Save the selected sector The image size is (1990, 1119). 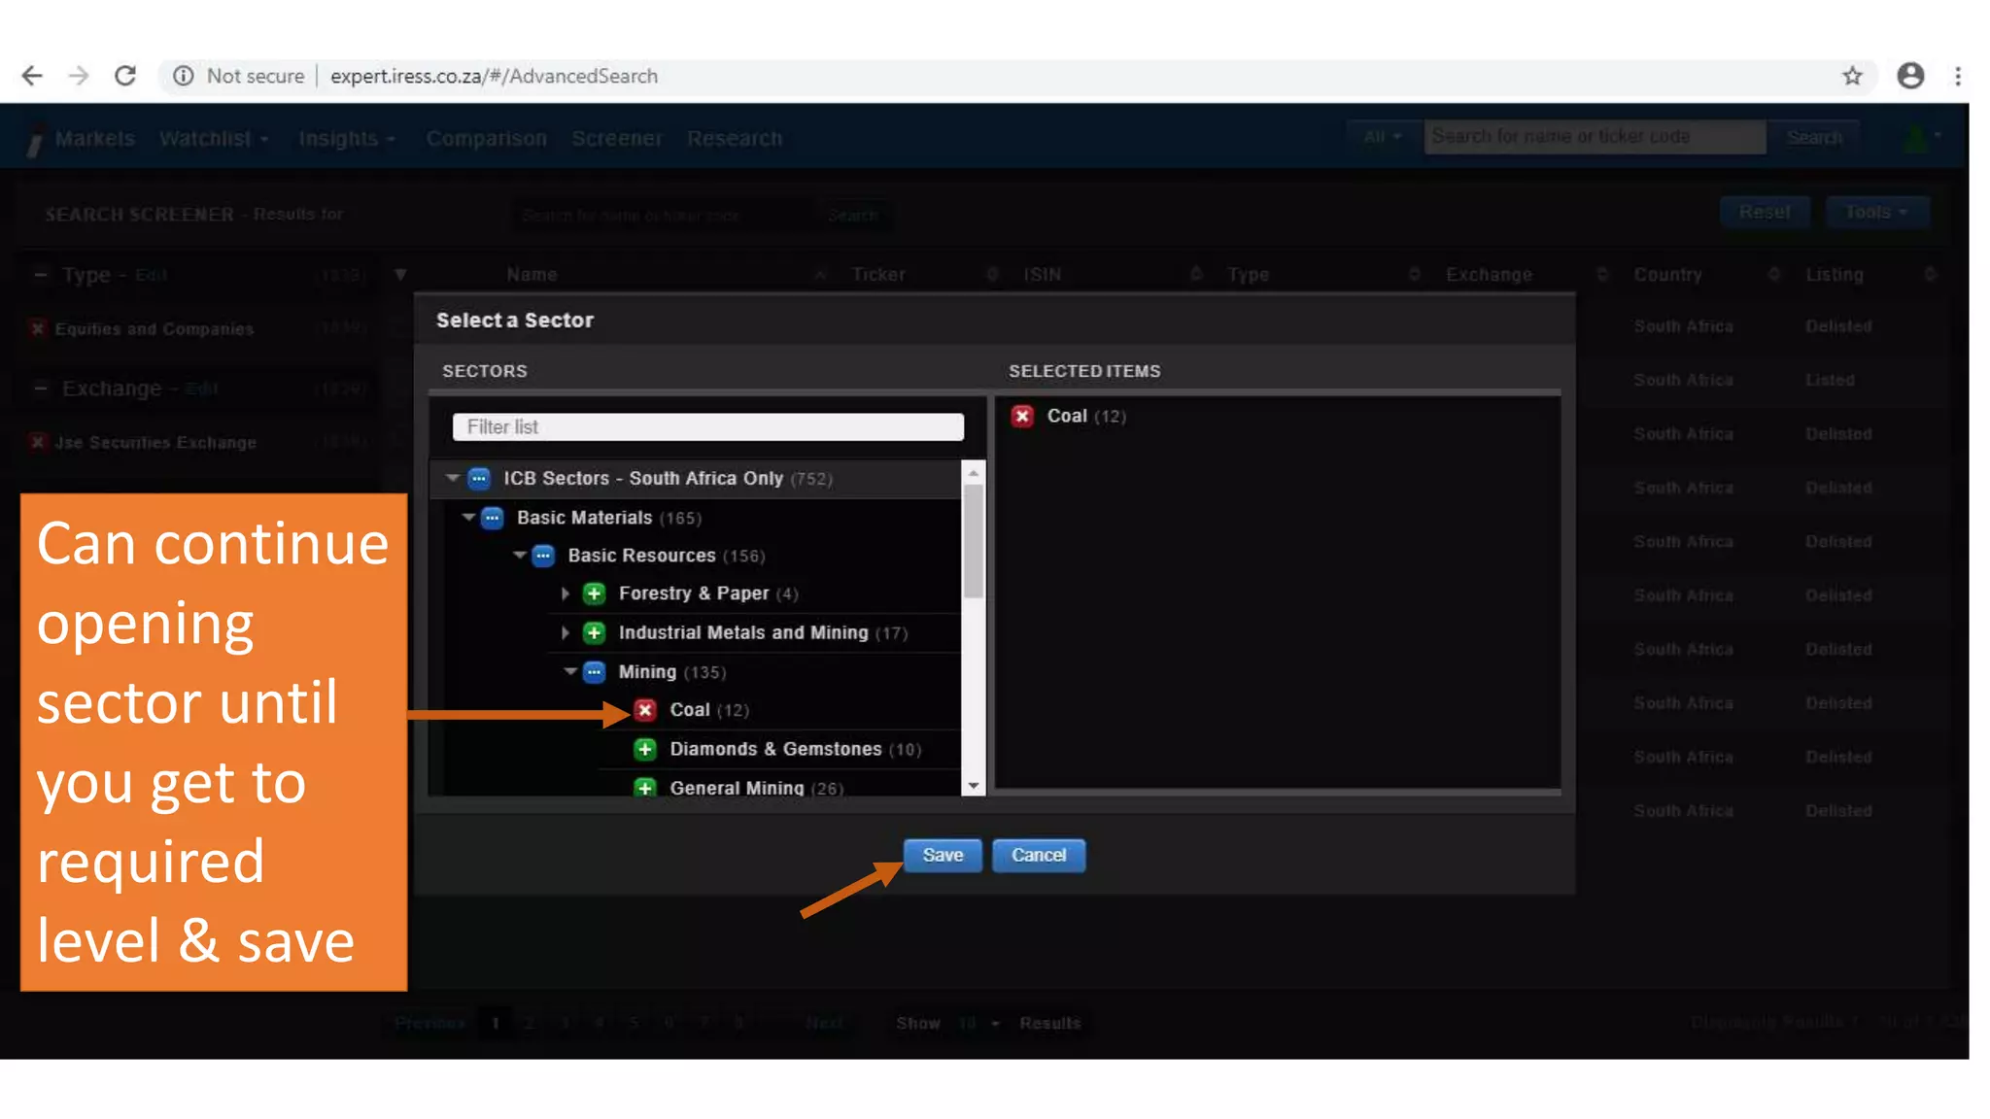pyautogui.click(x=943, y=855)
